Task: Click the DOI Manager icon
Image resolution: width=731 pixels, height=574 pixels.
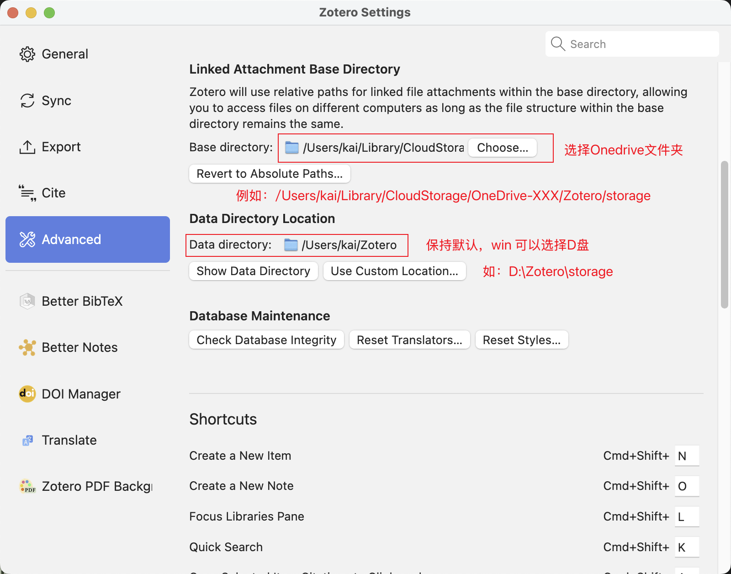Action: tap(27, 393)
